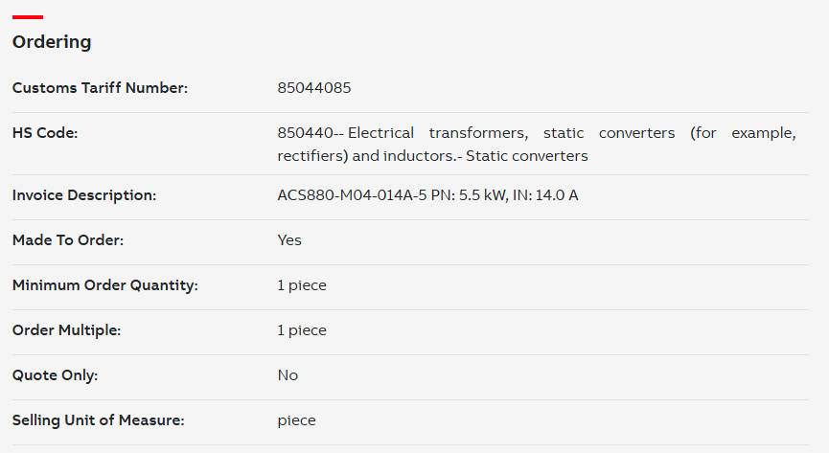
Task: Click the Minimum Order Quantity label
Action: (105, 285)
